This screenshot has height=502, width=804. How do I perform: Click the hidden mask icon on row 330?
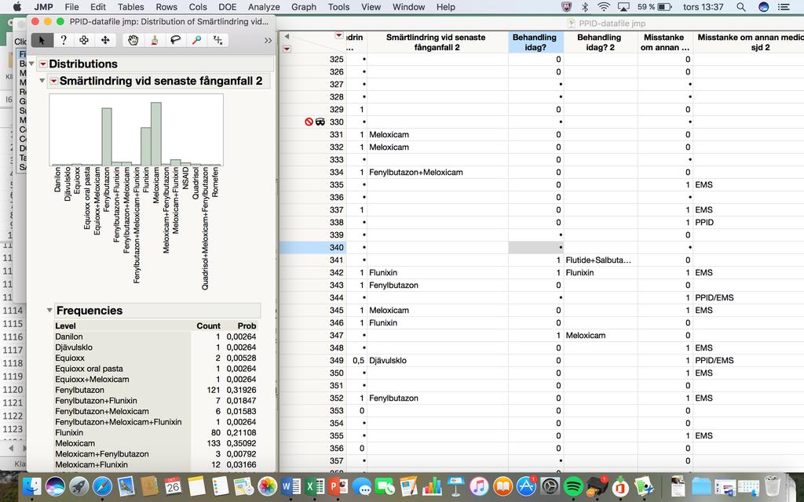320,122
